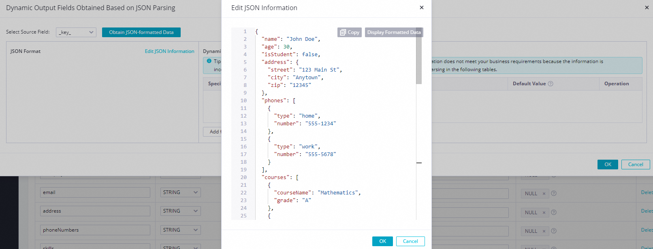
Task: Delete the address field row
Action: click(x=647, y=211)
